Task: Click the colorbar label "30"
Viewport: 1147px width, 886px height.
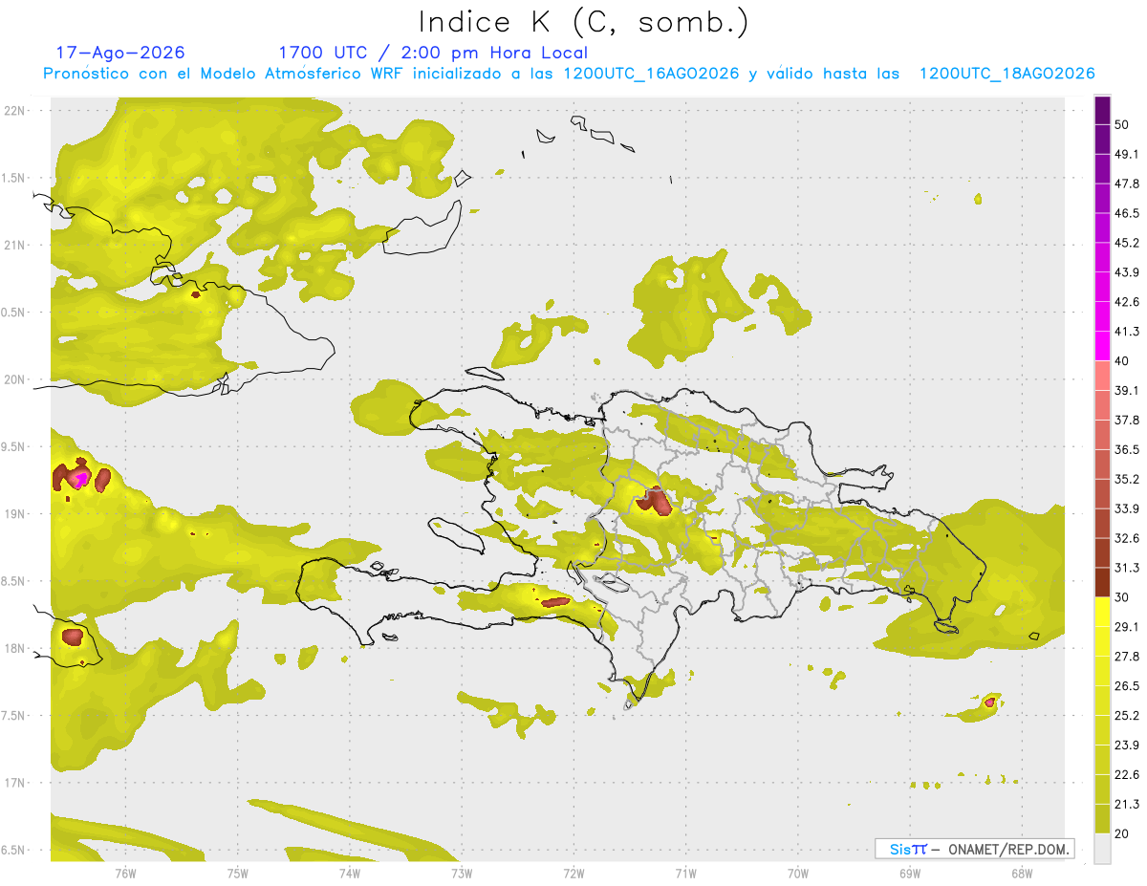Action: 1122,597
